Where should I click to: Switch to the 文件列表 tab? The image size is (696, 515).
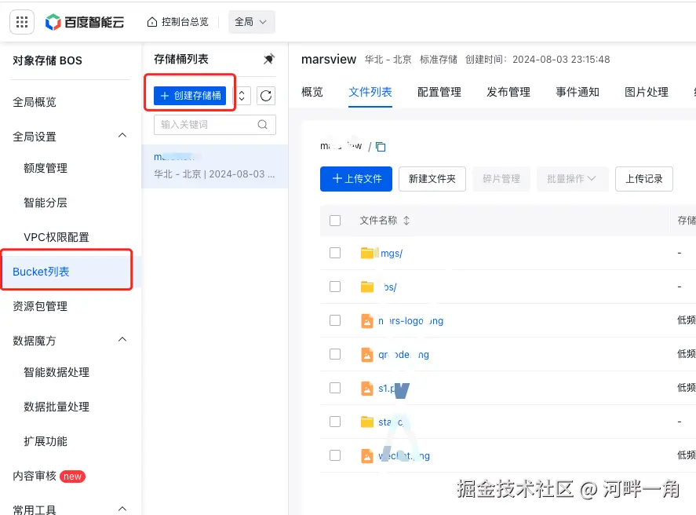[x=370, y=92]
